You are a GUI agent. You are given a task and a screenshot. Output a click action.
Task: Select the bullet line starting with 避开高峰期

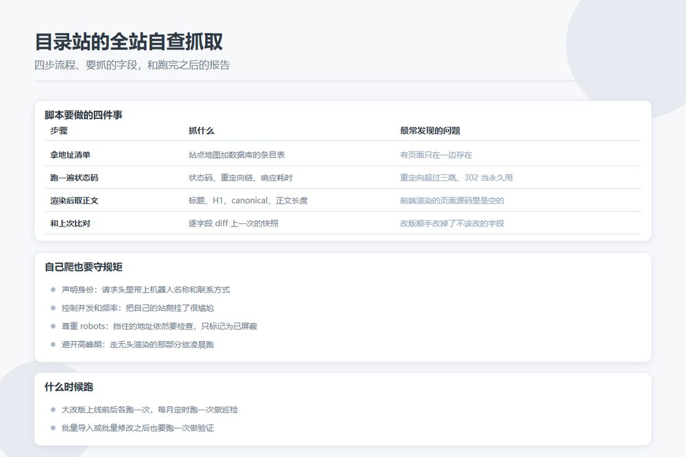click(x=138, y=344)
